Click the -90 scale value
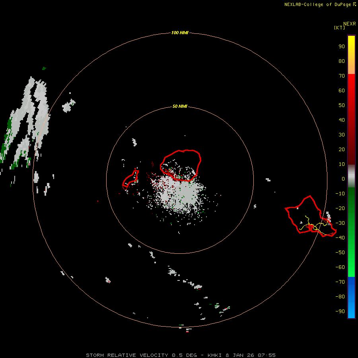This screenshot has width=358, height=358. coord(340,311)
